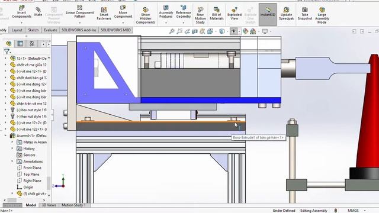Open Linear Component Pattern dropdown arrow
This screenshot has height=213, width=379.
pyautogui.click(x=79, y=23)
